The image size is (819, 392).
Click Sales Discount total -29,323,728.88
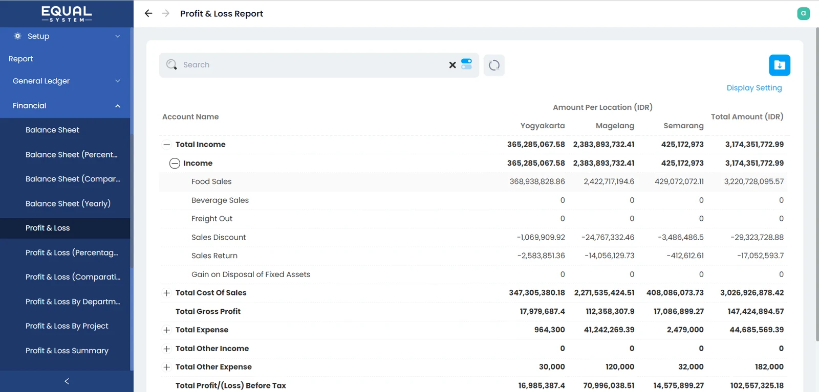pos(757,237)
